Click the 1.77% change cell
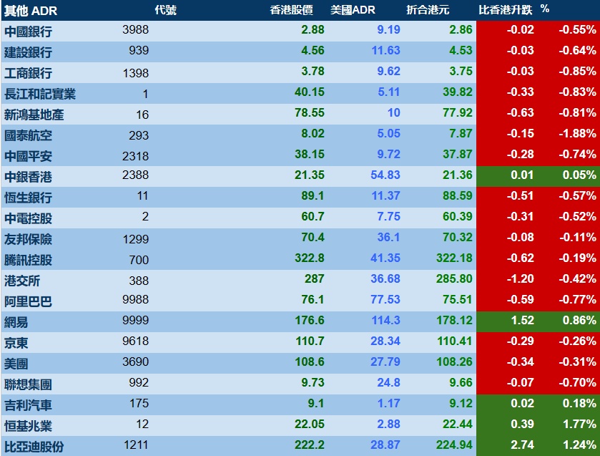The image size is (600, 456). [x=579, y=424]
